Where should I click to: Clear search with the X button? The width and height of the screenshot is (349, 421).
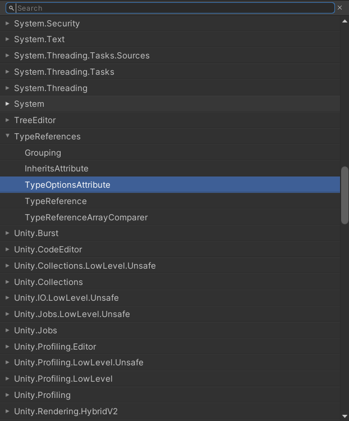coord(339,8)
